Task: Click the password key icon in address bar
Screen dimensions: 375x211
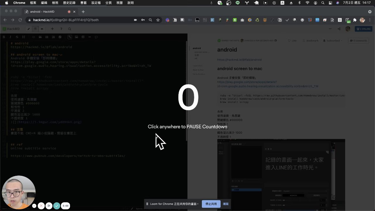Action: point(143,20)
